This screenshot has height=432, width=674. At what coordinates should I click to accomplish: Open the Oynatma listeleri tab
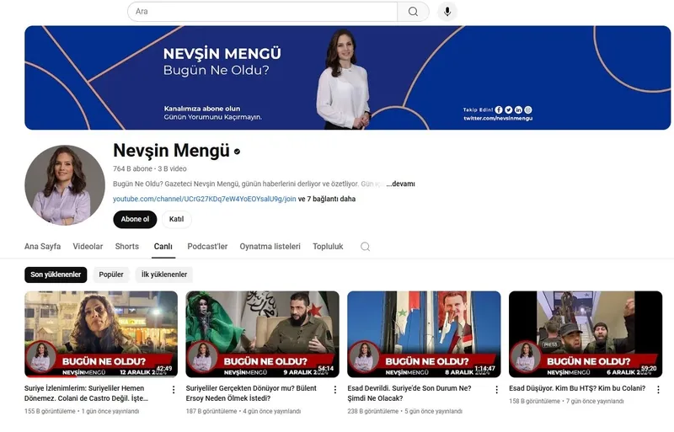[x=270, y=247]
